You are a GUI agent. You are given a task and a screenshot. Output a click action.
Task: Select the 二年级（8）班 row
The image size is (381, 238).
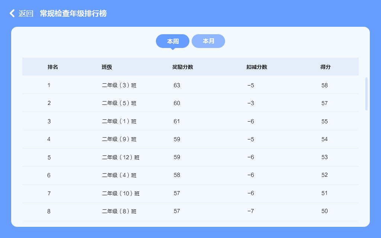click(x=119, y=211)
